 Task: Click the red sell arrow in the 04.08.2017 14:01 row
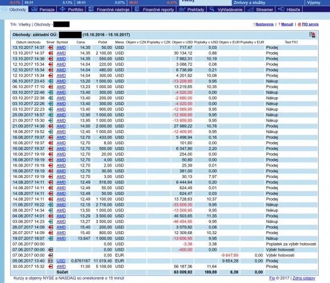[x=51, y=216]
